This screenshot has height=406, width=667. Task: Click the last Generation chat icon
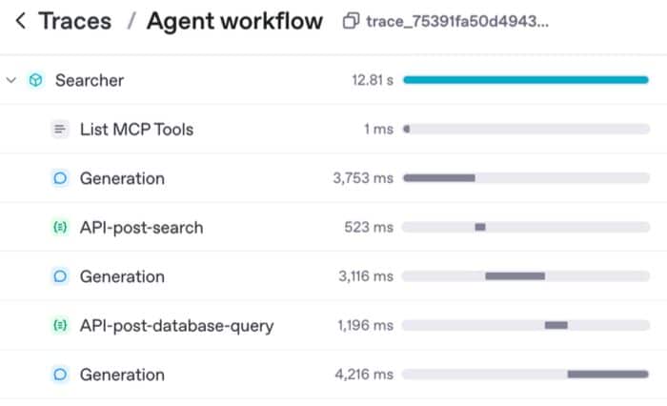pos(60,375)
